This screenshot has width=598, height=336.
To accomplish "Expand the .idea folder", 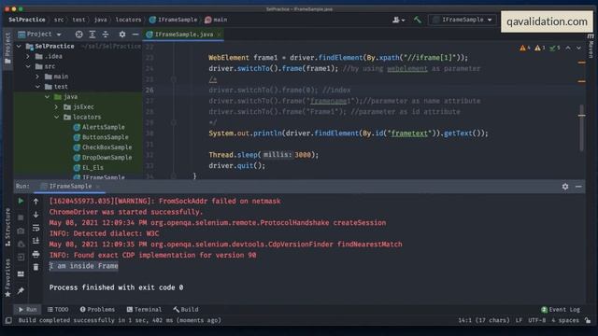I will (28, 56).
